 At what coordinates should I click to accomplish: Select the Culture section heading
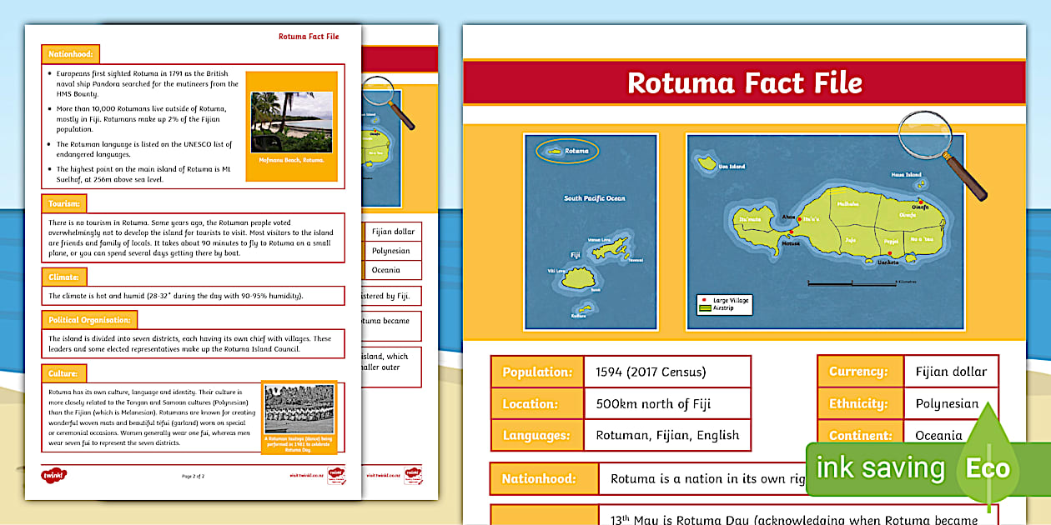[x=63, y=373]
